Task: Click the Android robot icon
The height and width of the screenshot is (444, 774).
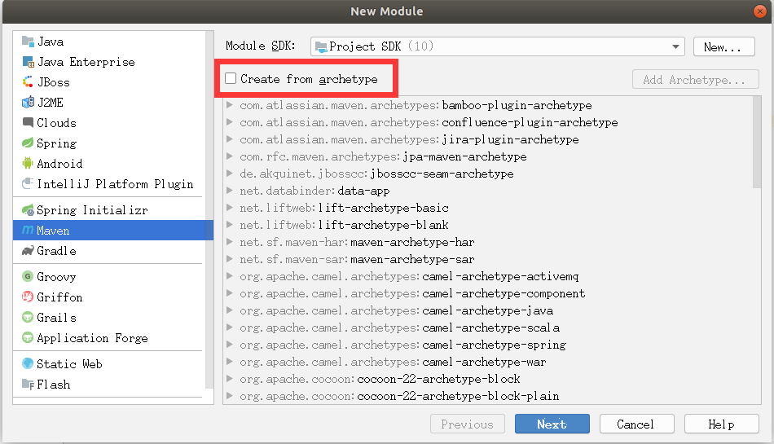Action: click(x=29, y=163)
